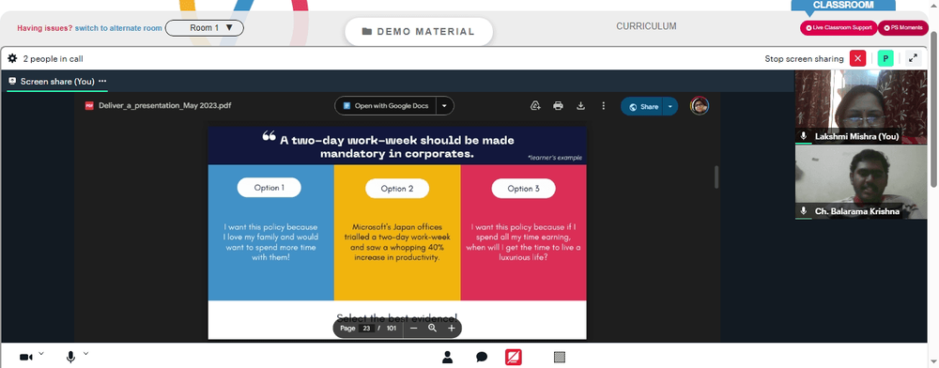Select Option 3 on the slide
939x368 pixels.
(x=523, y=189)
